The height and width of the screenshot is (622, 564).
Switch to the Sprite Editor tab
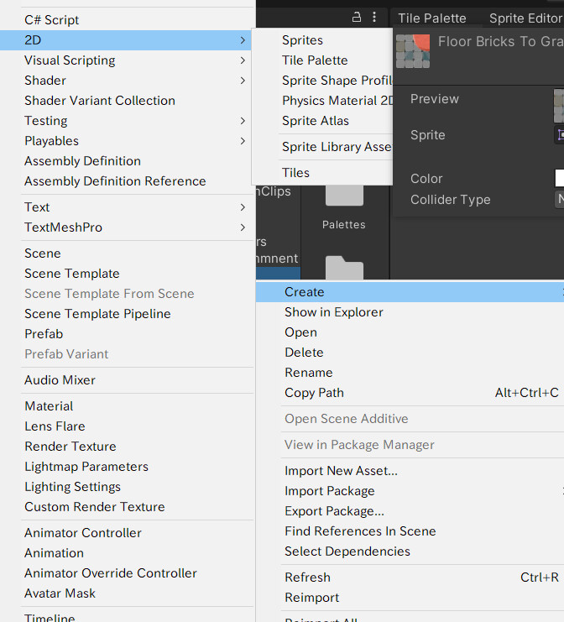click(525, 18)
